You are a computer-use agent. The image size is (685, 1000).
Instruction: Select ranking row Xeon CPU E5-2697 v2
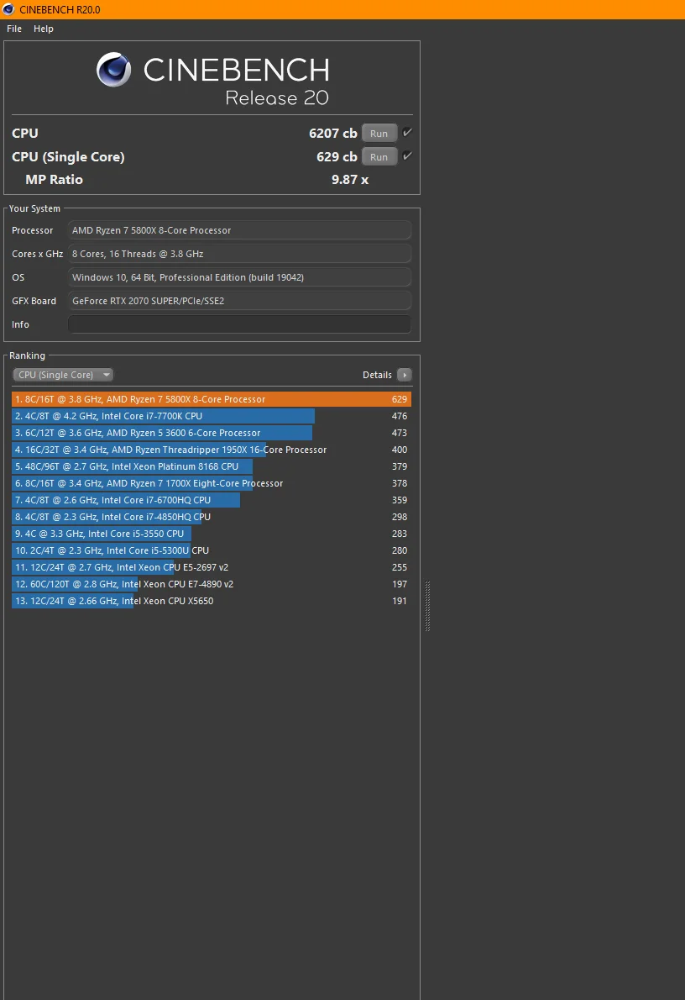click(212, 567)
